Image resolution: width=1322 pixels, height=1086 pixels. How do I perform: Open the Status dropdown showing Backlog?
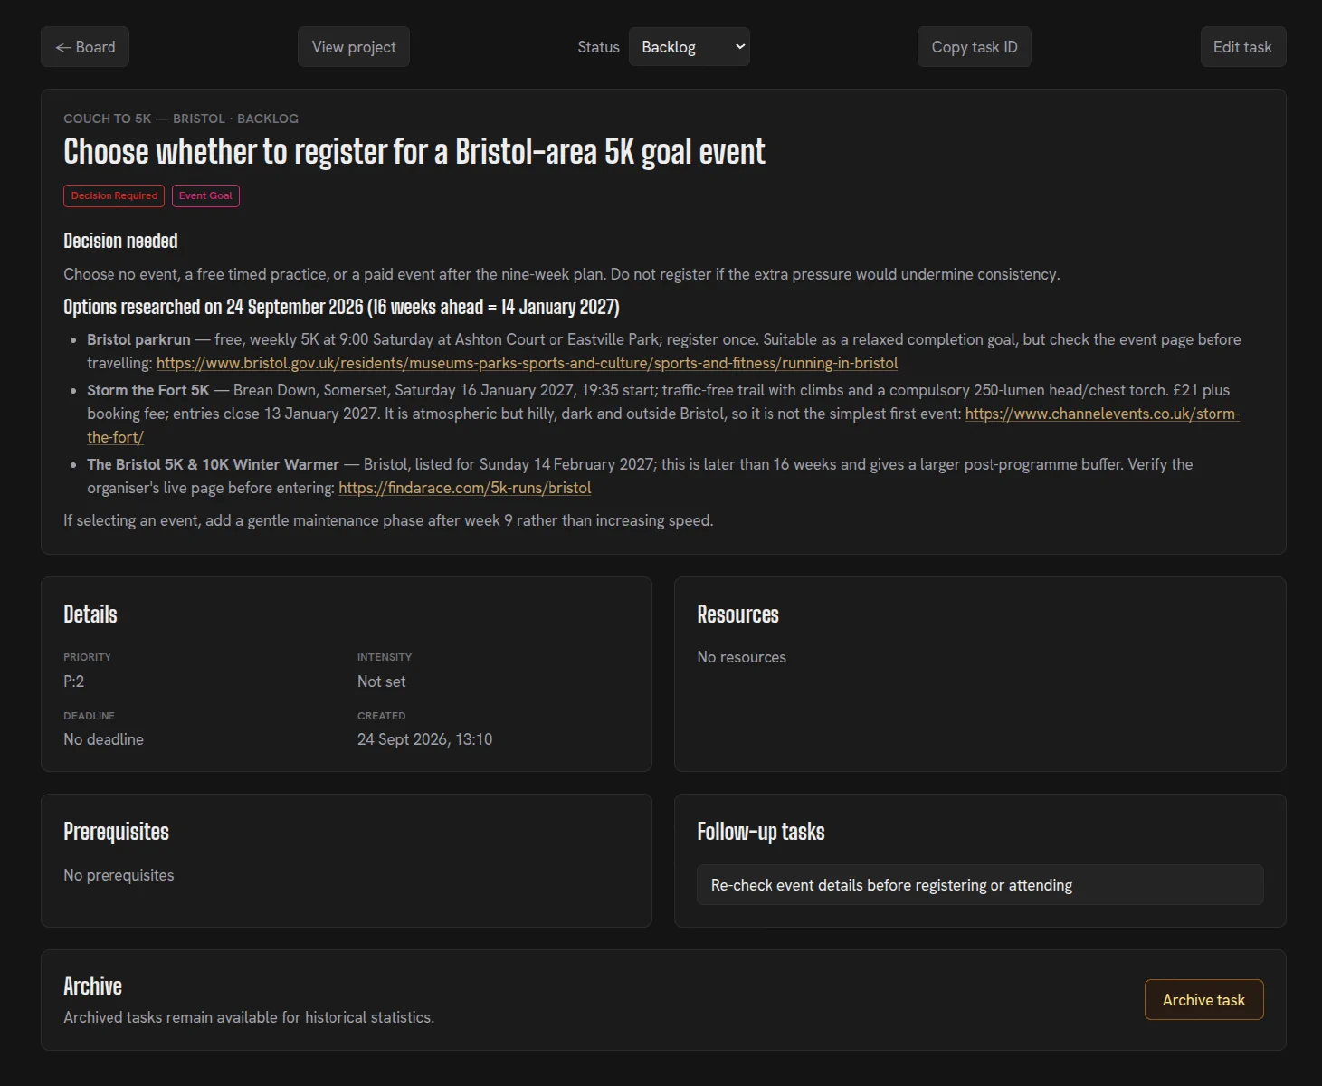pyautogui.click(x=690, y=47)
